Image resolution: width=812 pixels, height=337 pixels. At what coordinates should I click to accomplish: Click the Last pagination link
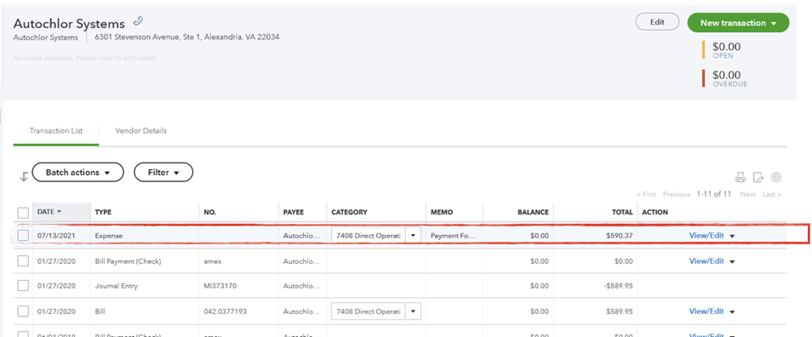[x=772, y=194]
